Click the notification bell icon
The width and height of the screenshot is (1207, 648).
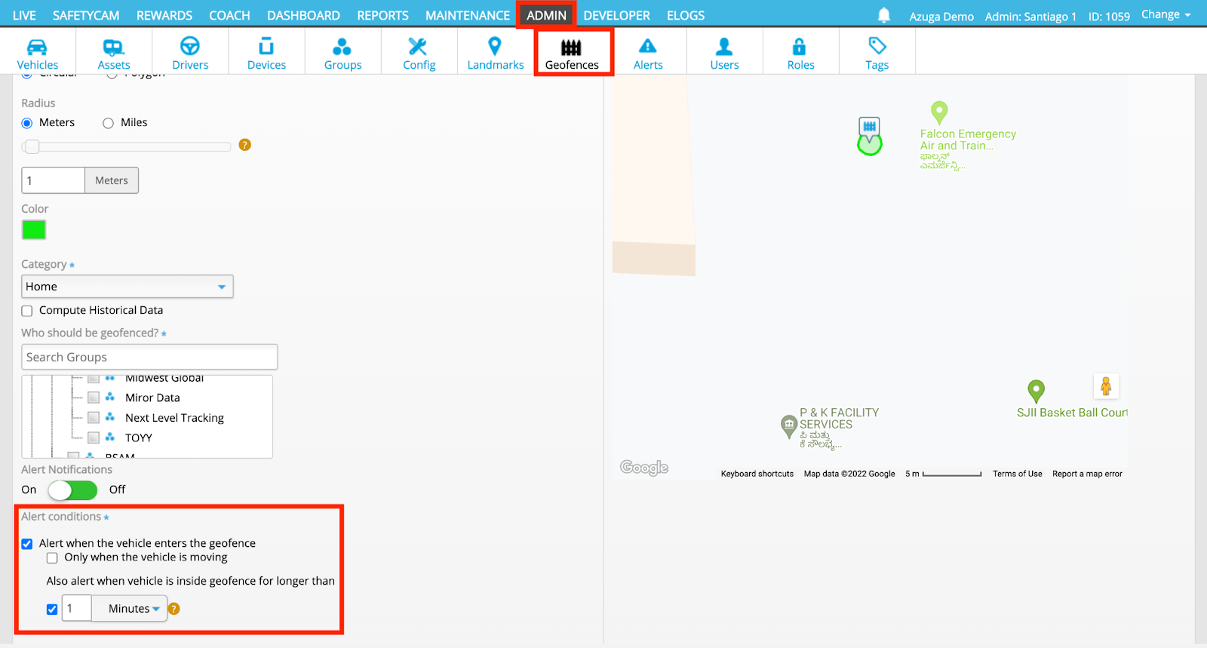(x=884, y=15)
